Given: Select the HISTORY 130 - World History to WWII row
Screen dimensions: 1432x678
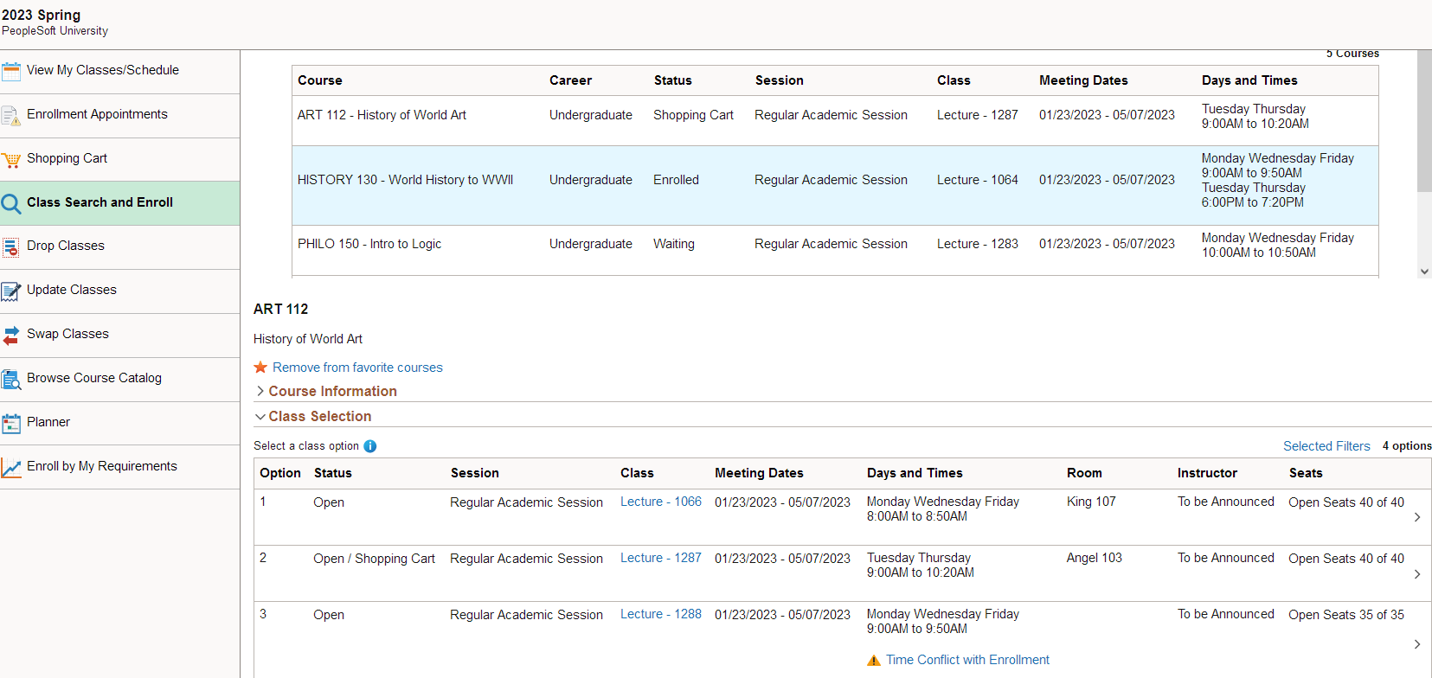Looking at the screenshot, I should coord(835,185).
